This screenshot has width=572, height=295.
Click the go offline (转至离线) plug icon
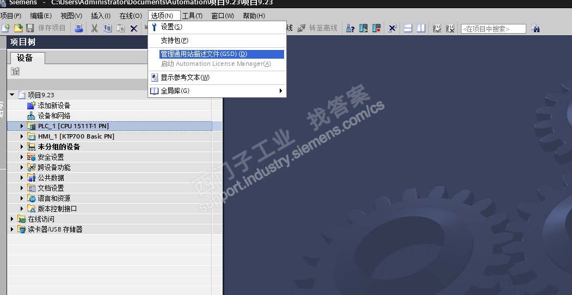(x=302, y=28)
